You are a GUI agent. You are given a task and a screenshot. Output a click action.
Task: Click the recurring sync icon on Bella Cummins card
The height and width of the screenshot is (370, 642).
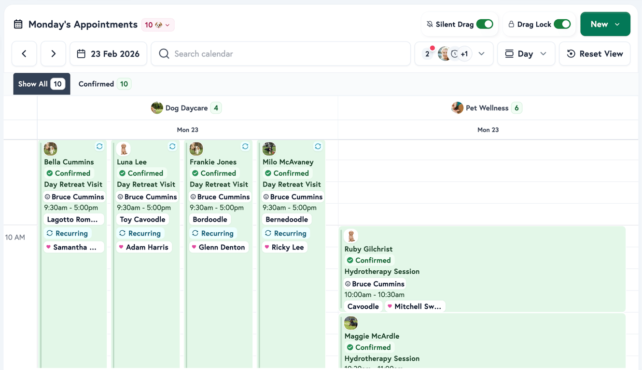99,146
